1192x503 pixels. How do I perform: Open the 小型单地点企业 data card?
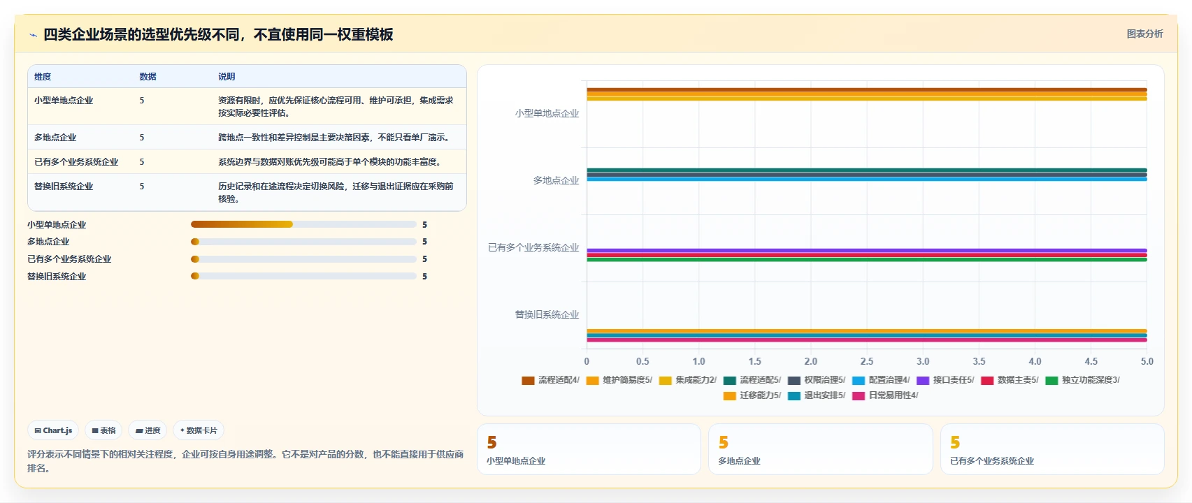589,449
